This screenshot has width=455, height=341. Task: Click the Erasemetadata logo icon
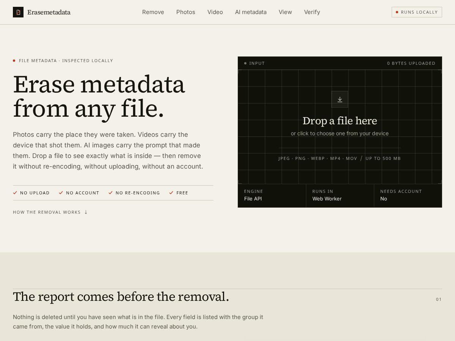(18, 12)
